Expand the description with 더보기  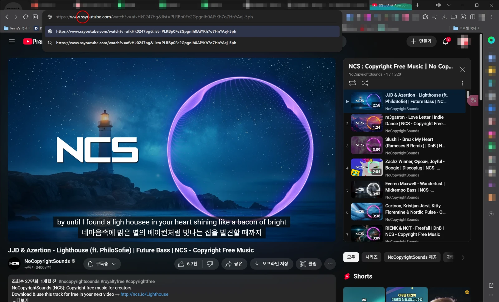21,300
